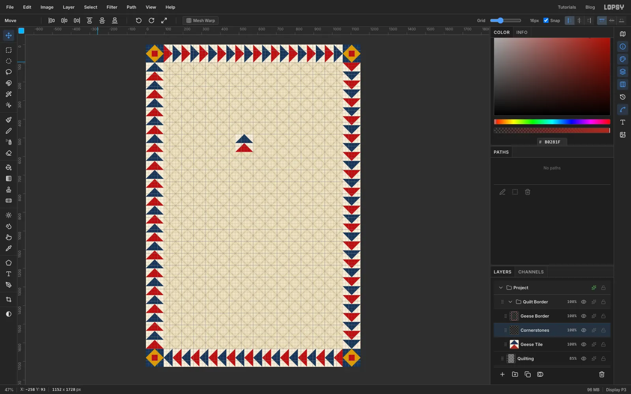Click the Redo arrow in the options bar
Image resolution: width=631 pixels, height=394 pixels.
pyautogui.click(x=151, y=20)
